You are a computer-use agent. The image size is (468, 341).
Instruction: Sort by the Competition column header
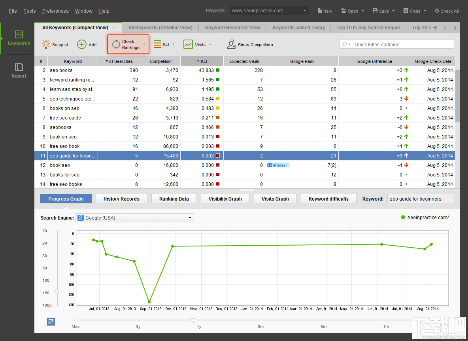tap(160, 61)
